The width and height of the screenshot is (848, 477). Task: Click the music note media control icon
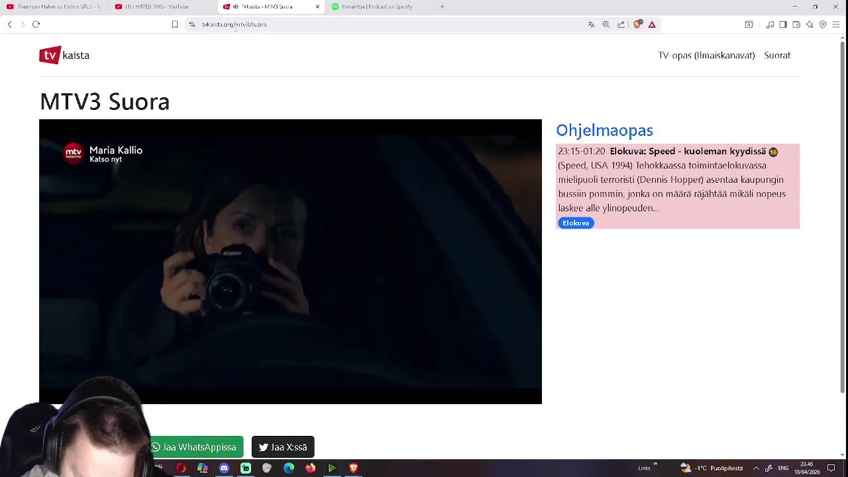coord(770,25)
